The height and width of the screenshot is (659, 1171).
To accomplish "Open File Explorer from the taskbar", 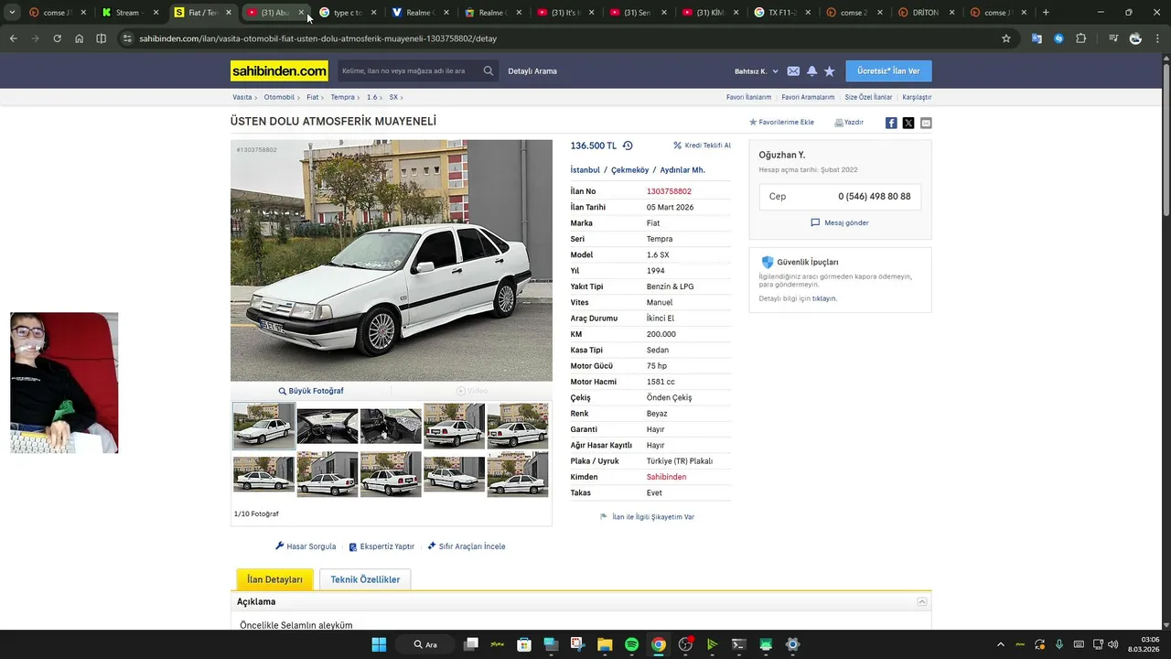I will 605,644.
